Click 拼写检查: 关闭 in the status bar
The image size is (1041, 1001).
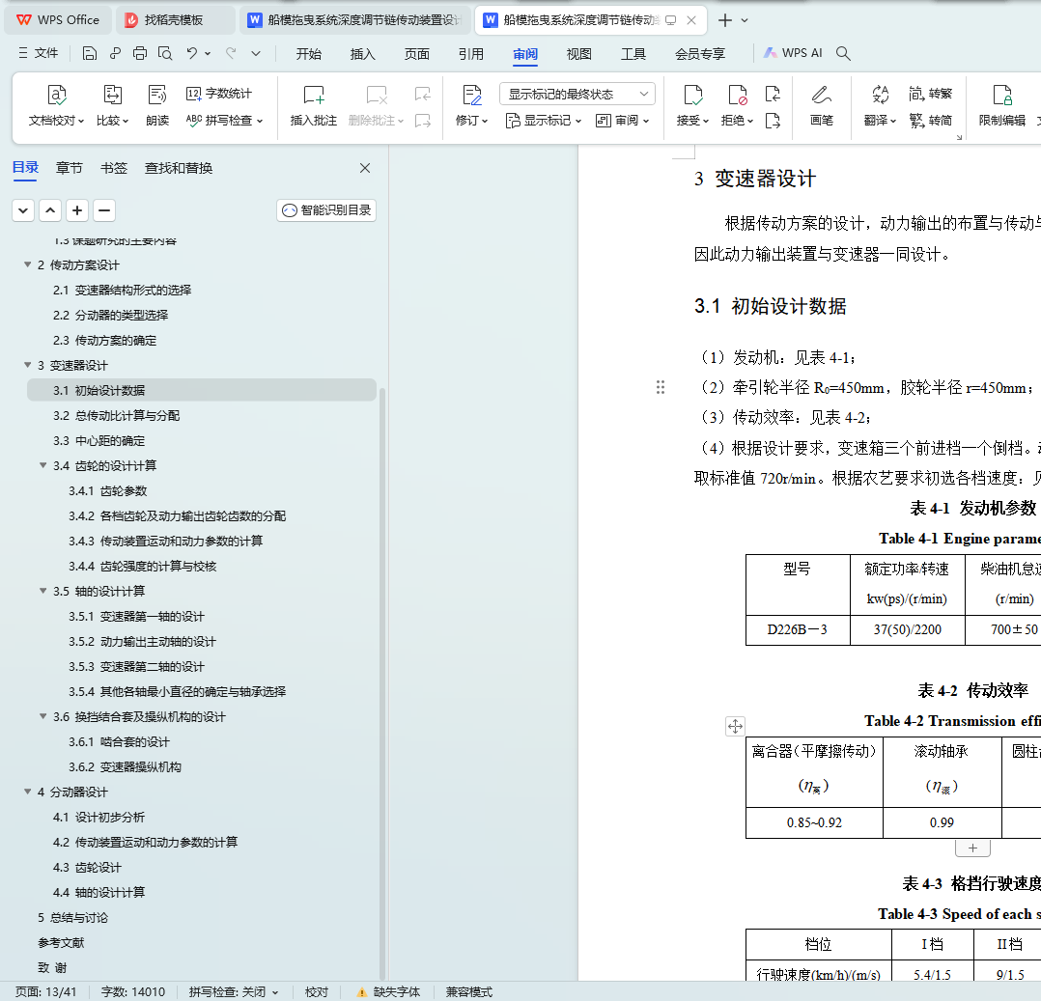point(234,991)
